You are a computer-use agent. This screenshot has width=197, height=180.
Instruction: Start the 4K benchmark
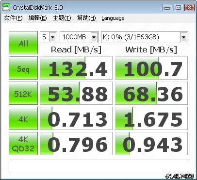23,118
